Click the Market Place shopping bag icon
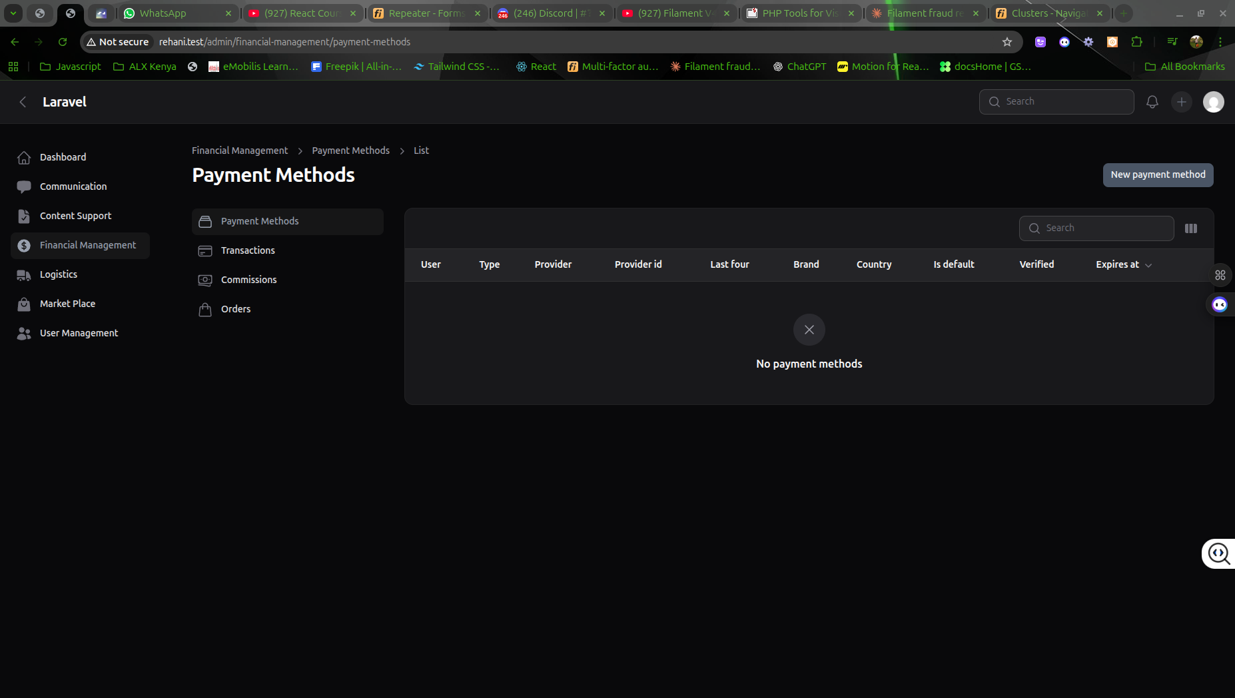The image size is (1235, 698). (24, 304)
